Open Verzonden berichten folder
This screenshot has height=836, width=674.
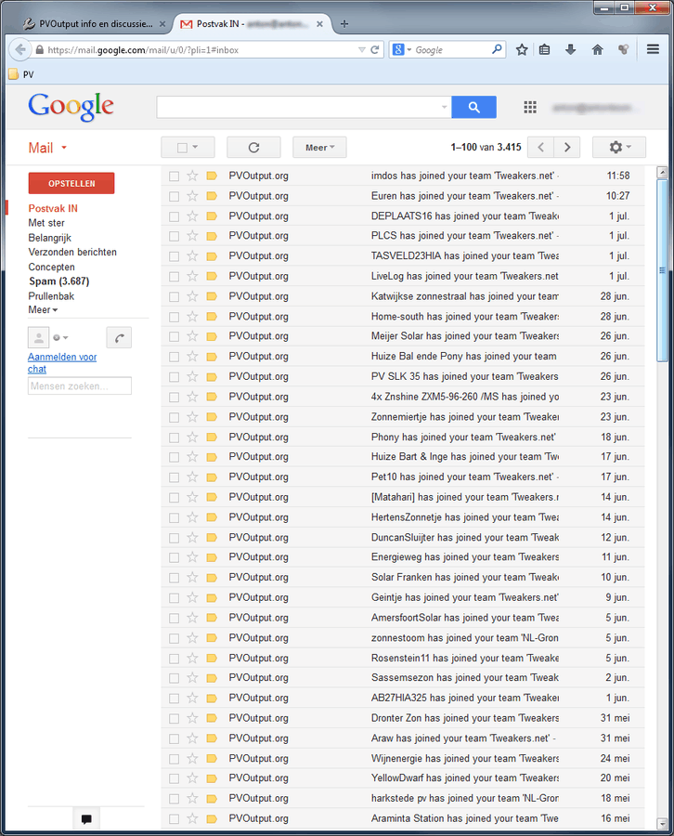pyautogui.click(x=72, y=252)
